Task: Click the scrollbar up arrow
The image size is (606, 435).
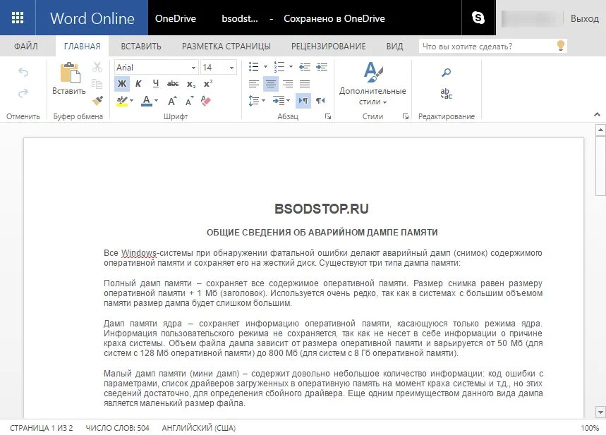Action: [x=600, y=130]
